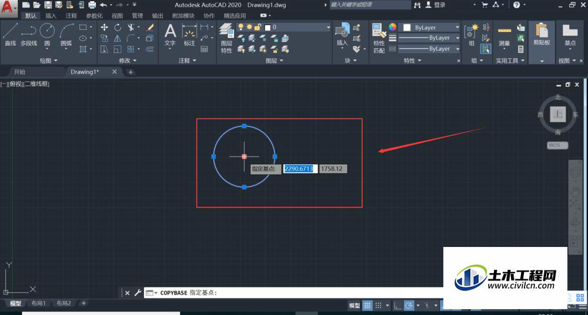Image resolution: width=588 pixels, height=315 pixels.
Task: Select the Move tool in Modify panel
Action: (104, 28)
